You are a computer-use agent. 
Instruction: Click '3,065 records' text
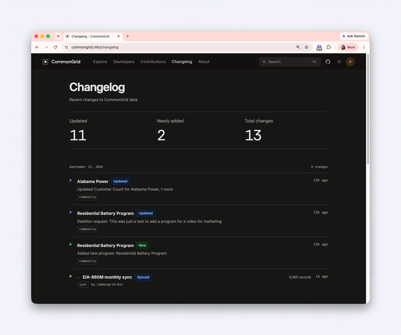click(300, 277)
